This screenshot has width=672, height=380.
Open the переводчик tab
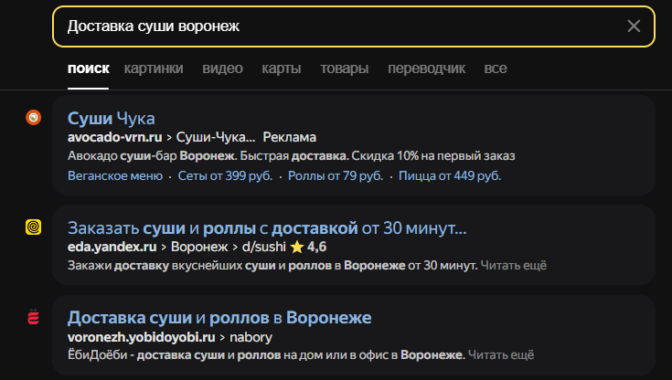click(426, 69)
